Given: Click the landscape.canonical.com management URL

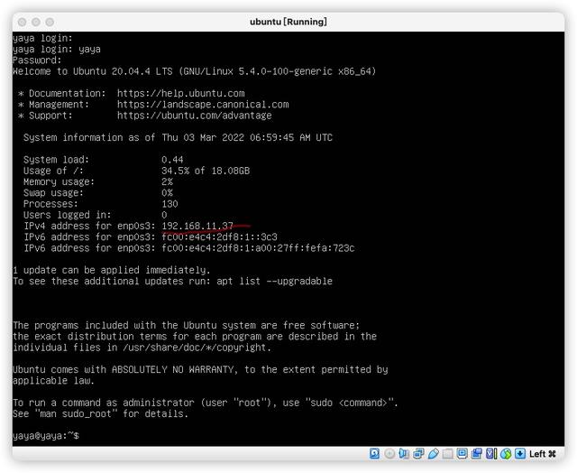Looking at the screenshot, I should (x=203, y=104).
